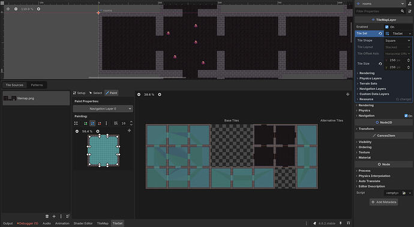Open inspector object properties icon
The height and width of the screenshot is (227, 414).
410,4
